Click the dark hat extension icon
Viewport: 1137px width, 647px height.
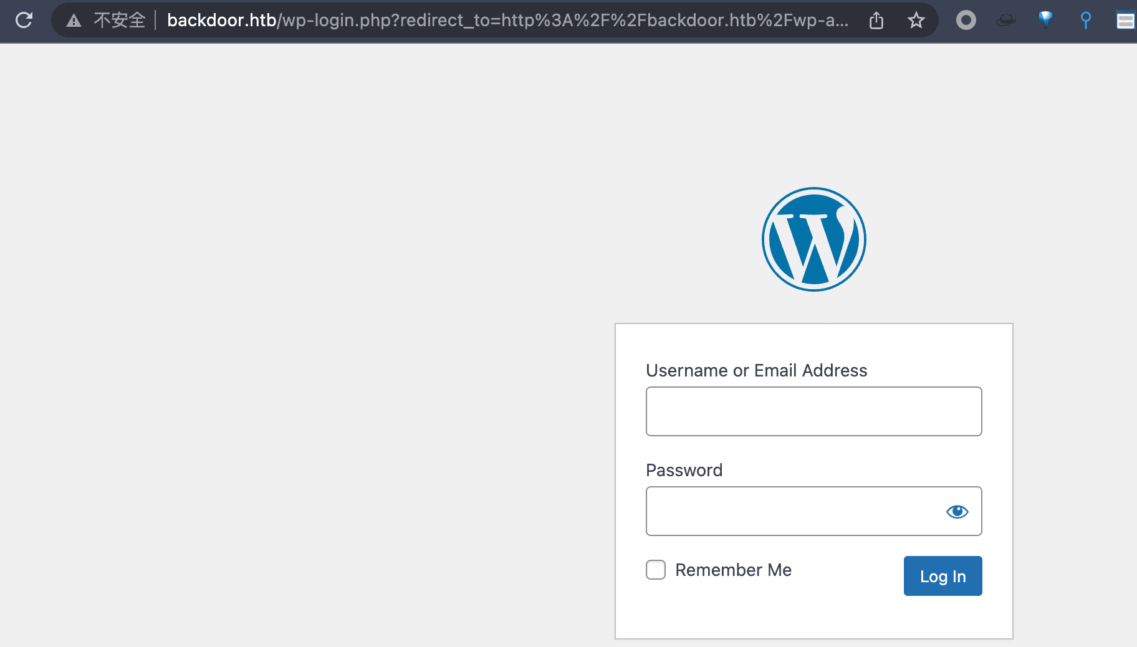tap(1005, 21)
